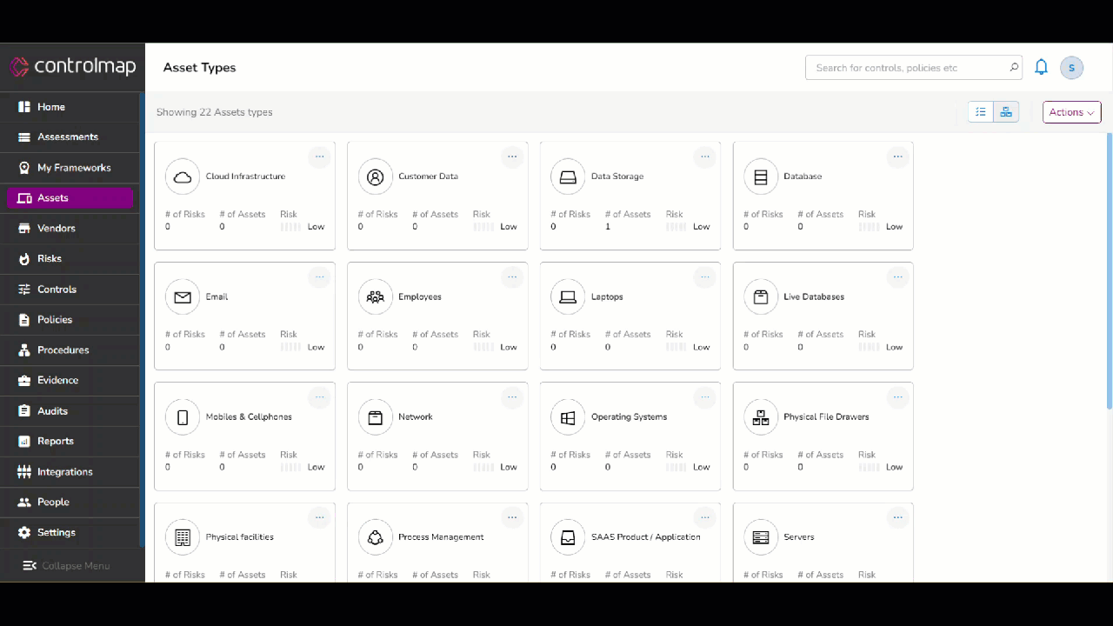The image size is (1113, 626).
Task: Switch to list view
Action: [981, 112]
